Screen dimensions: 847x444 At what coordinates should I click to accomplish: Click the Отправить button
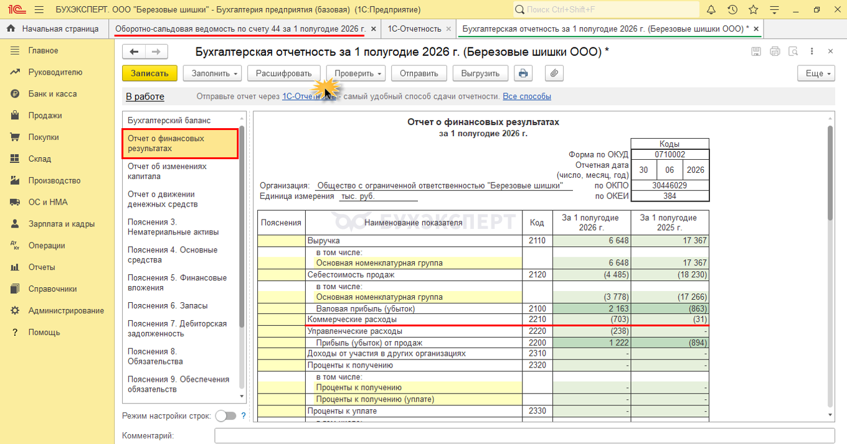[419, 73]
